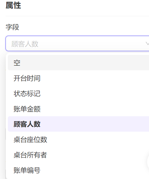
Task: Click the 字段 label text
Action: (x=12, y=27)
